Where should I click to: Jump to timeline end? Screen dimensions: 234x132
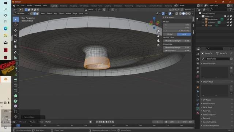(x=113, y=122)
